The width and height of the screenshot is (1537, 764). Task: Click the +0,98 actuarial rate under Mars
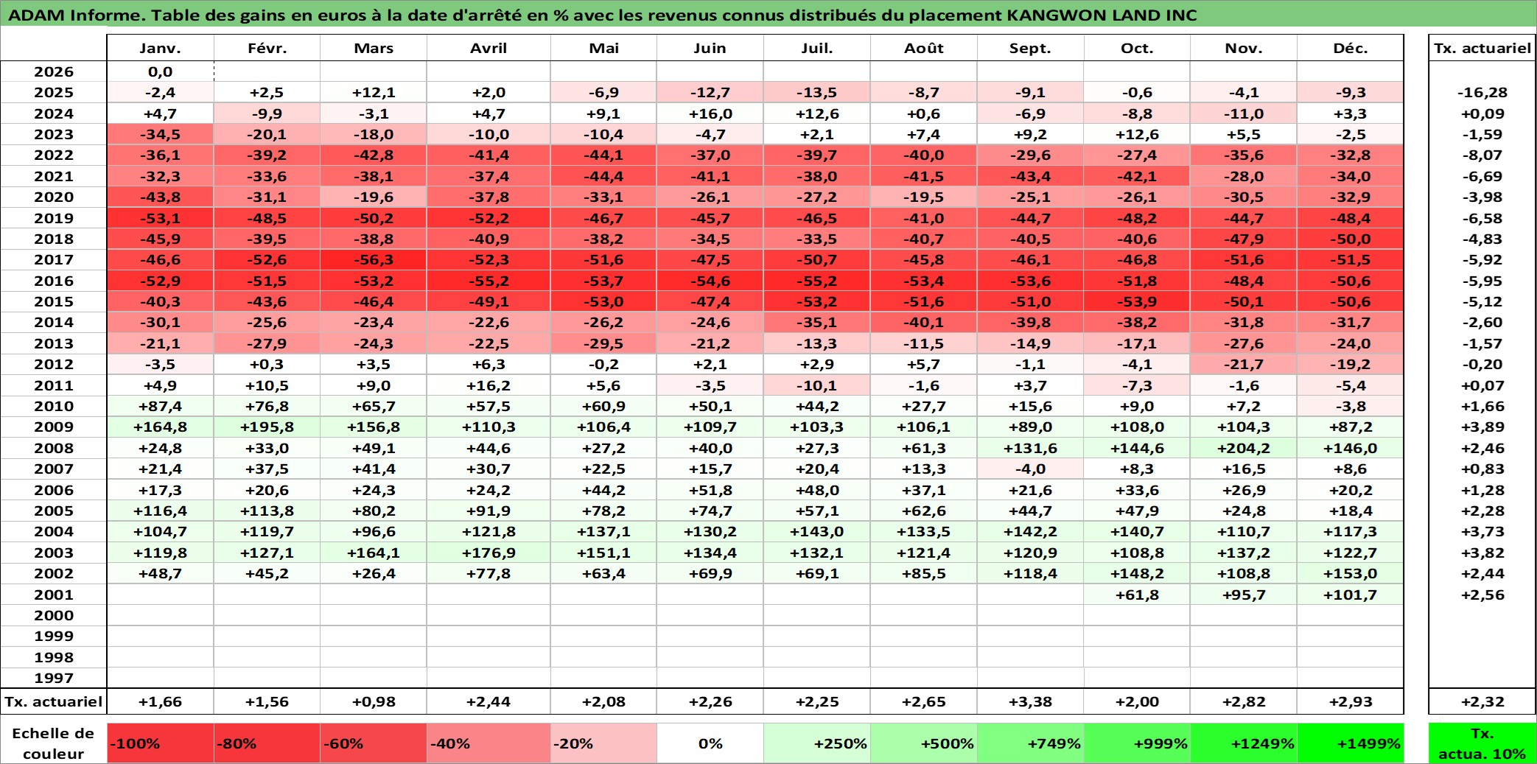(374, 701)
